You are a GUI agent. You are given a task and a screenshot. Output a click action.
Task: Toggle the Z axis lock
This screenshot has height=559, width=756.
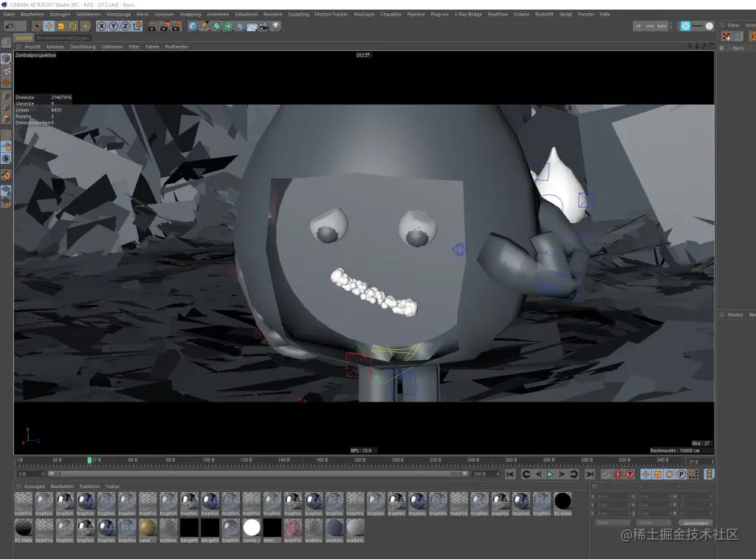coord(125,25)
